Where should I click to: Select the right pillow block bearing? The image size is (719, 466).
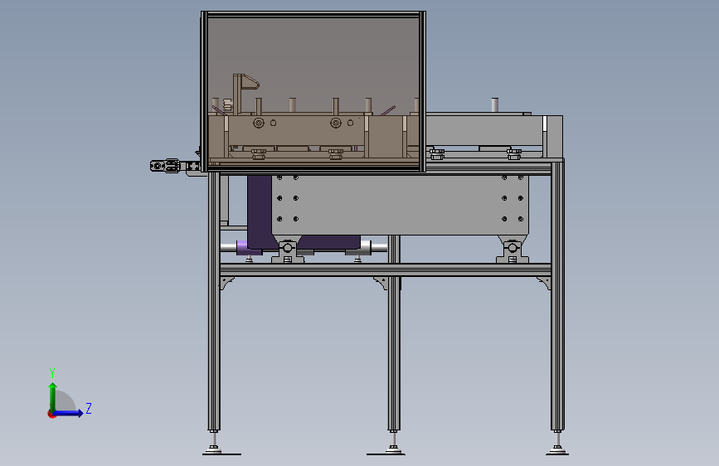pyautogui.click(x=513, y=250)
